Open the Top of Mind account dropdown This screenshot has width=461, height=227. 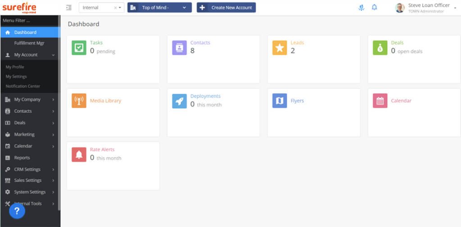point(160,8)
